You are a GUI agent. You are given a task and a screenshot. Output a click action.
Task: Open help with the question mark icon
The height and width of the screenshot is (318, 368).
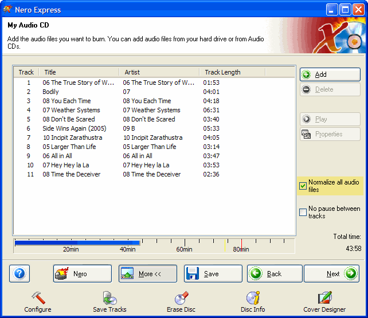(19, 273)
